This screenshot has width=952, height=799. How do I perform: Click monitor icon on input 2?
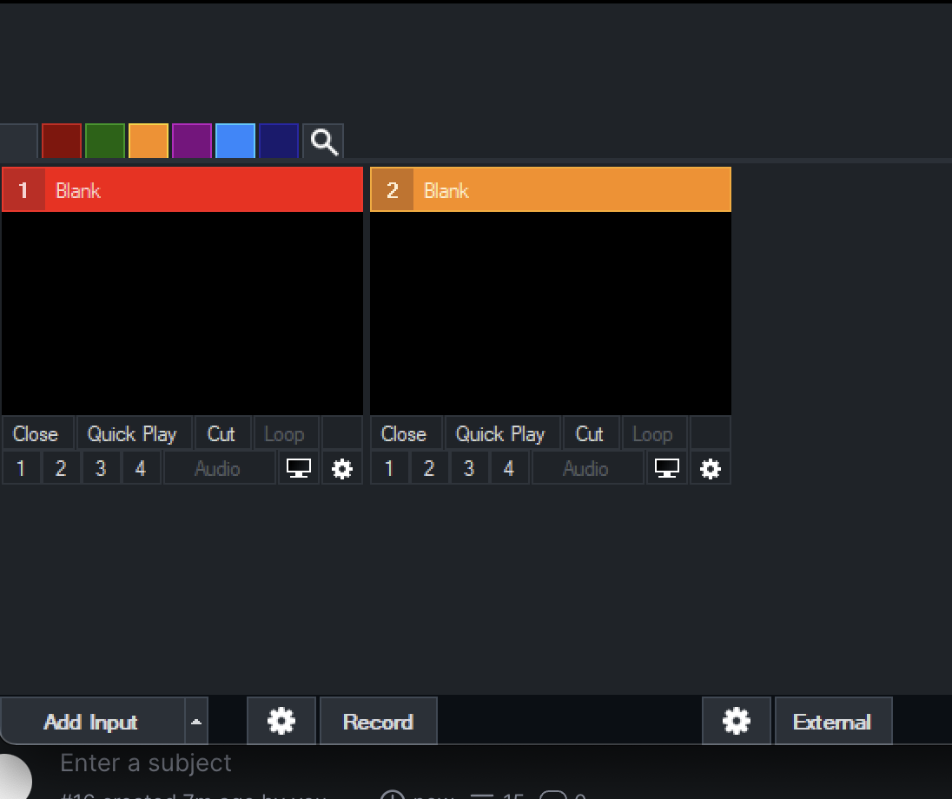coord(667,469)
